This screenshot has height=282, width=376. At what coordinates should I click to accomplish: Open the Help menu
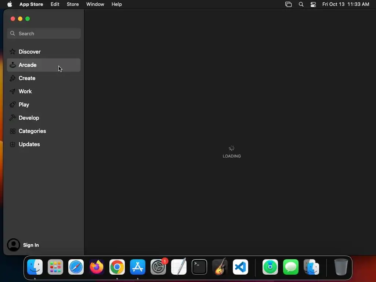coord(116,4)
